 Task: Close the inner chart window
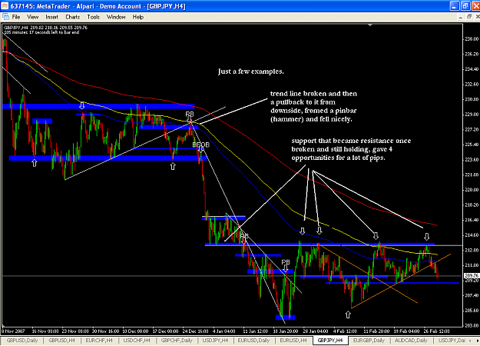coord(477,17)
